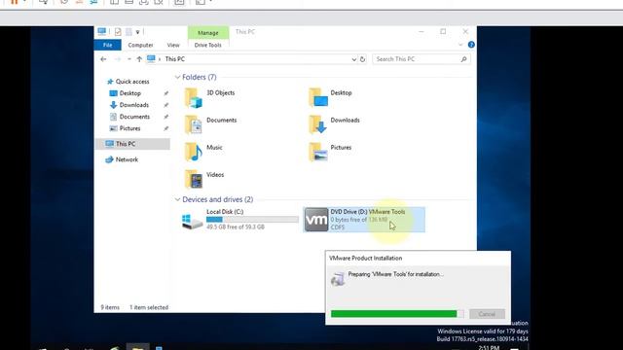Image resolution: width=623 pixels, height=350 pixels.
Task: Click Cancel in VMware Product Installation dialog
Action: coord(487,314)
